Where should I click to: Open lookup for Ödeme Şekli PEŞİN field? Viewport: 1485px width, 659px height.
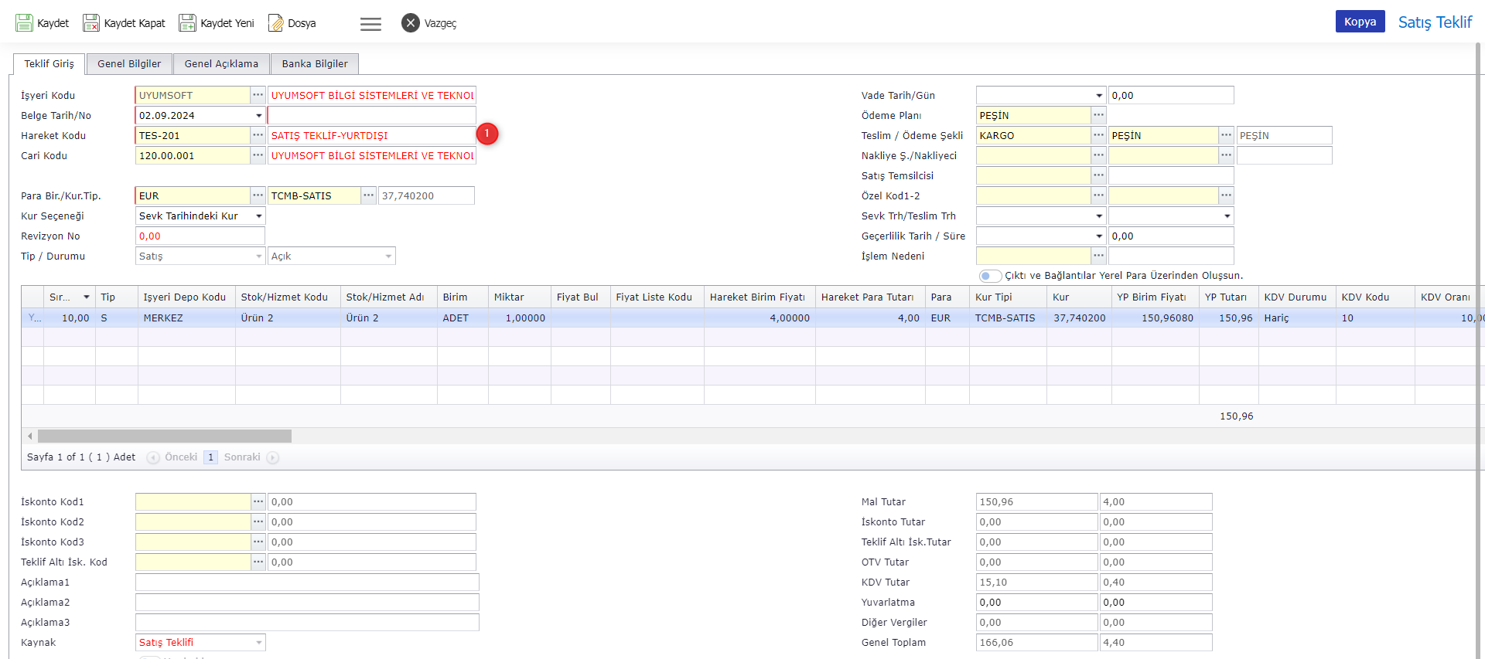pyautogui.click(x=1227, y=135)
